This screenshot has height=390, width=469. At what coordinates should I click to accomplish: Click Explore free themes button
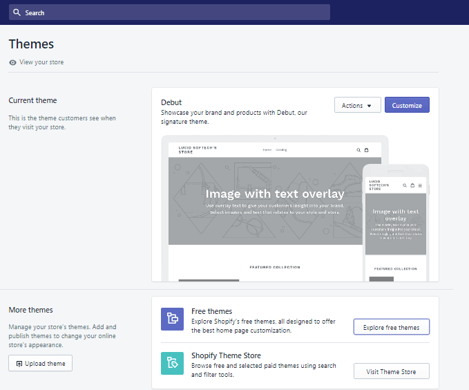pyautogui.click(x=391, y=327)
